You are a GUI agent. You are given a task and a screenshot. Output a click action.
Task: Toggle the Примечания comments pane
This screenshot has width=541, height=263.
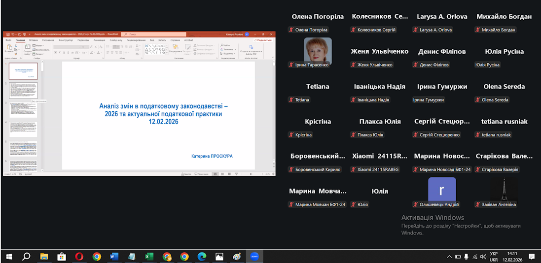point(202,174)
